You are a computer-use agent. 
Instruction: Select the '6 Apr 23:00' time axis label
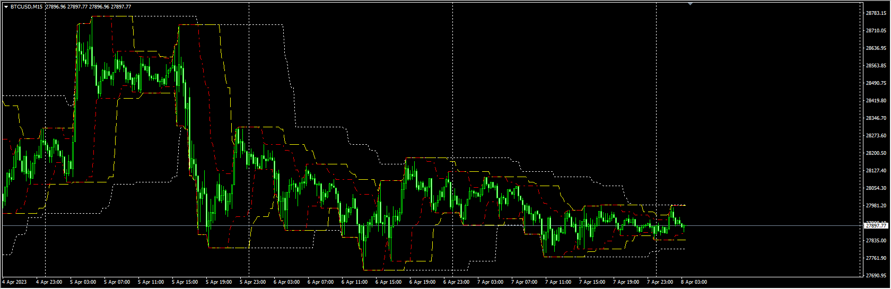click(x=456, y=282)
